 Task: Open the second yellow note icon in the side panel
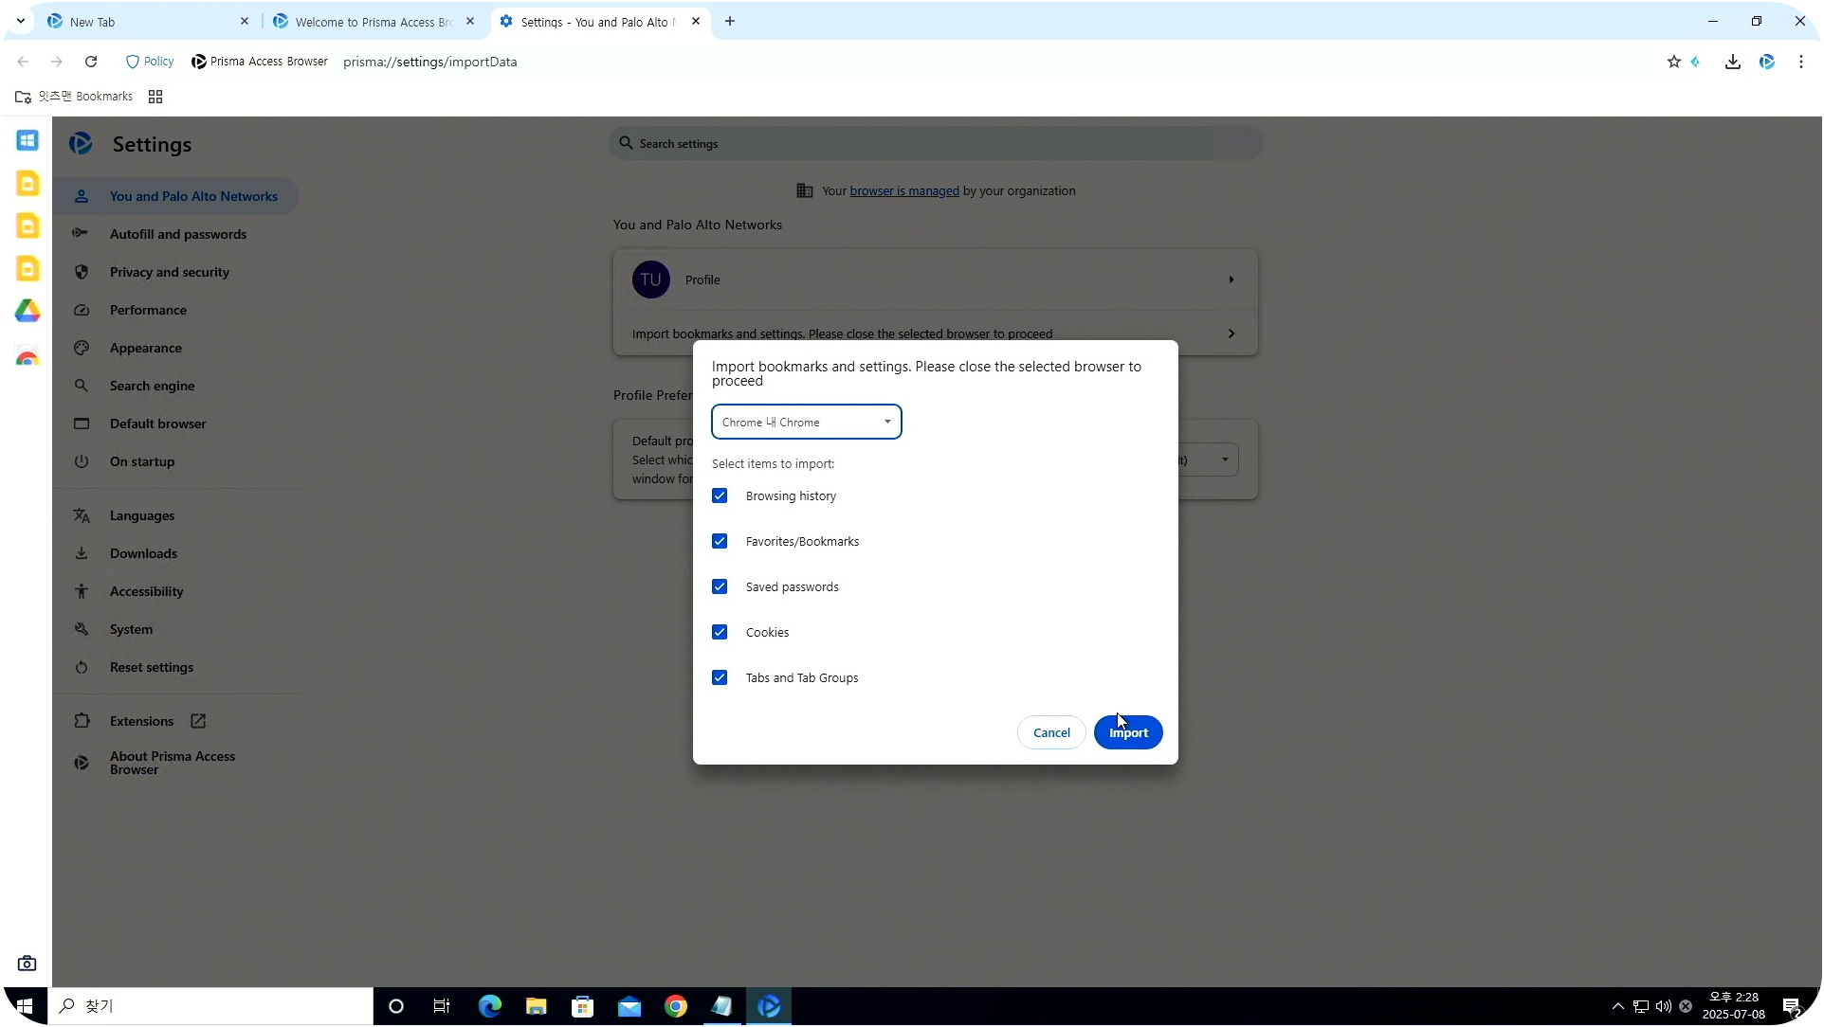27,226
